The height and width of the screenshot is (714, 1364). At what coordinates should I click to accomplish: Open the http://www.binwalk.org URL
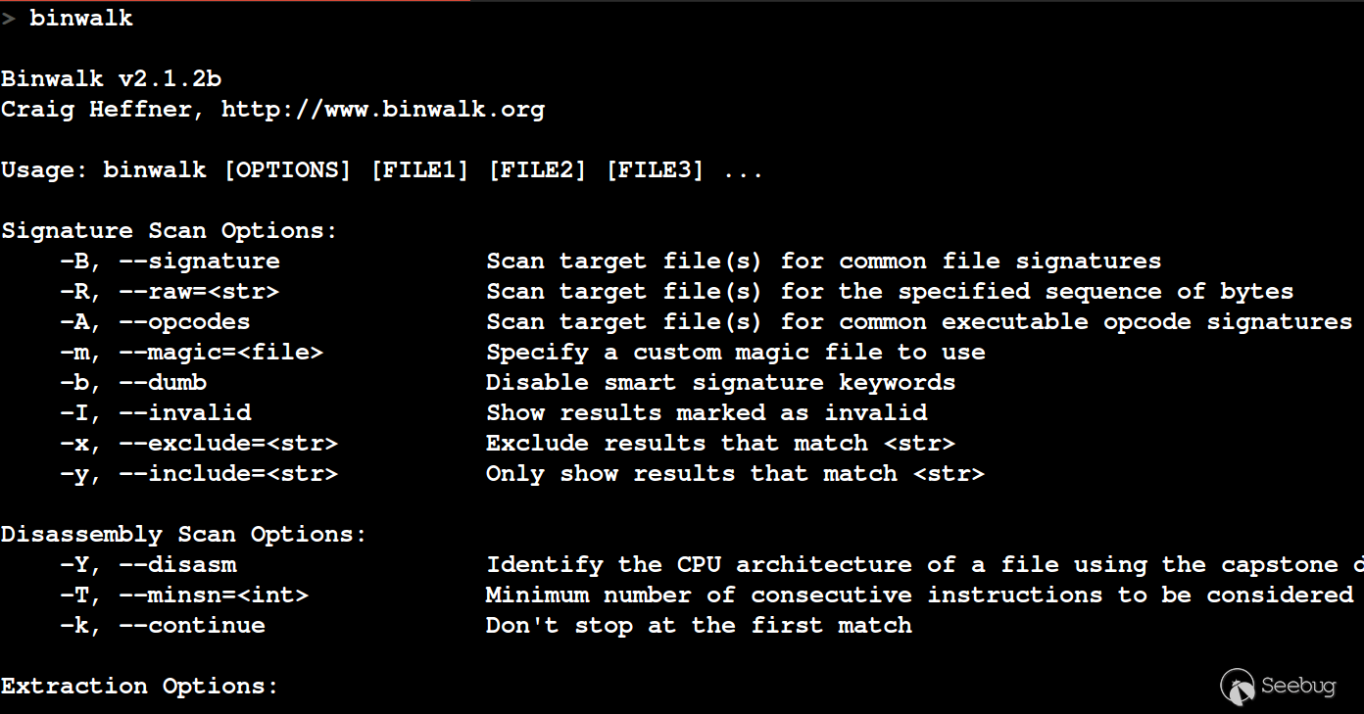click(x=383, y=110)
